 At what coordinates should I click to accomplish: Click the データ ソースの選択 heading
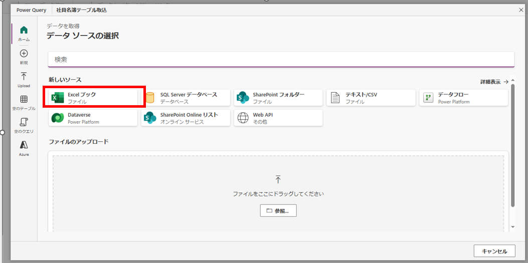[x=83, y=36]
